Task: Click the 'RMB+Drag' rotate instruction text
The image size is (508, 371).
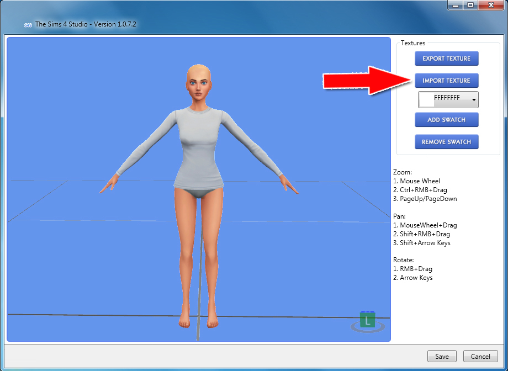Action: click(x=416, y=269)
